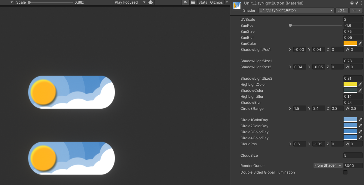Click the Circle3Range Z field
Screen dimensions: 364x185
pyautogui.click(x=337, y=108)
